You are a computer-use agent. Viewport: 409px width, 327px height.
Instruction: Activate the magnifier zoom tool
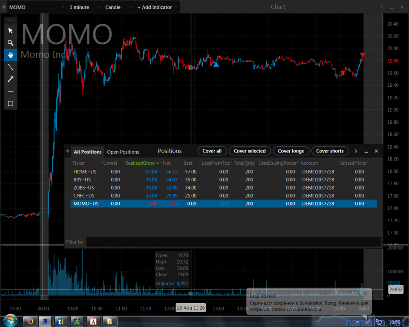(x=11, y=43)
